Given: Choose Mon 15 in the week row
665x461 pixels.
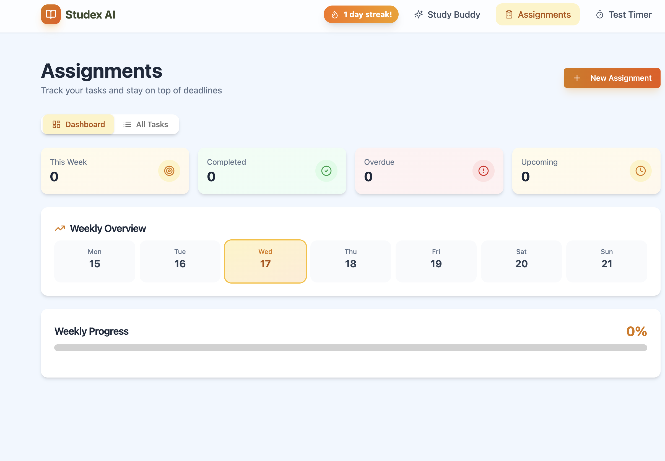Looking at the screenshot, I should pyautogui.click(x=95, y=261).
